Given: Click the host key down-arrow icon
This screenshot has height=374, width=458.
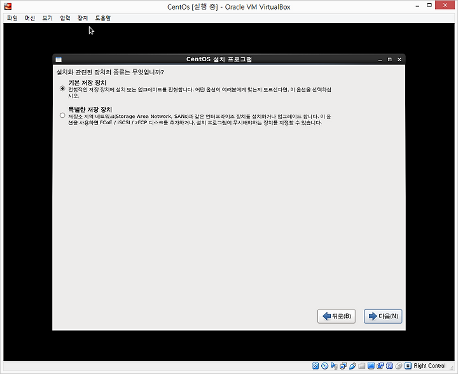Looking at the screenshot, I should (408, 366).
